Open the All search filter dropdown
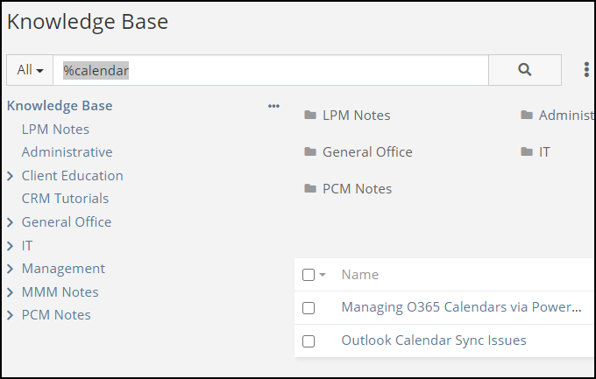Viewport: 596px width, 379px height. click(x=30, y=70)
